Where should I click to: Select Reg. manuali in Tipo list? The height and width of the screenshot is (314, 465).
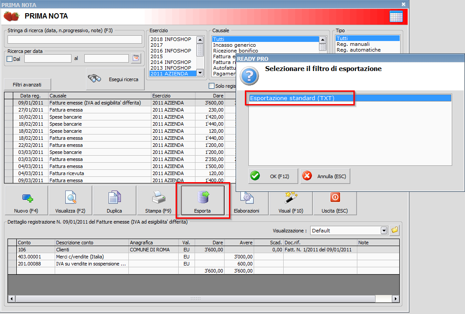pyautogui.click(x=368, y=44)
